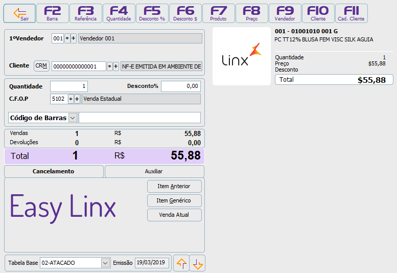This screenshot has width=397, height=273.
Task: Click the Devoluções row value 0,00
Action: 194,143
